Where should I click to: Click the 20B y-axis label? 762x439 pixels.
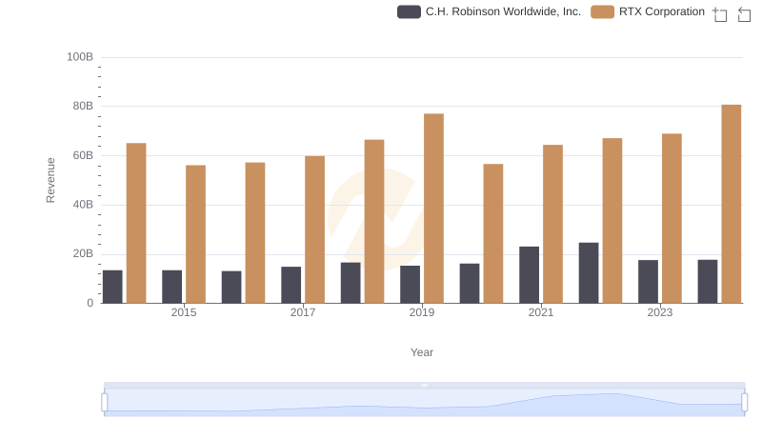click(83, 253)
